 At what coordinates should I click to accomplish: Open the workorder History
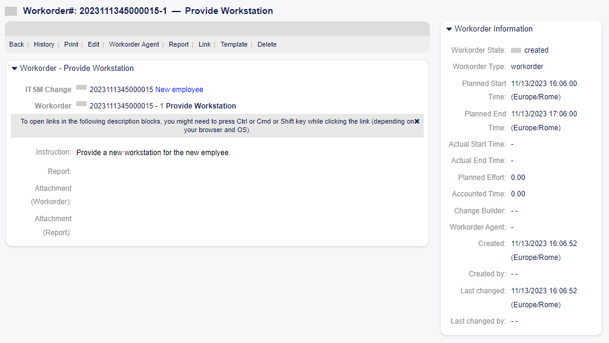point(44,44)
